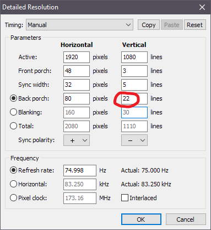This screenshot has width=211, height=230.
Task: Click the vertical Active lines field
Action: pos(134,57)
